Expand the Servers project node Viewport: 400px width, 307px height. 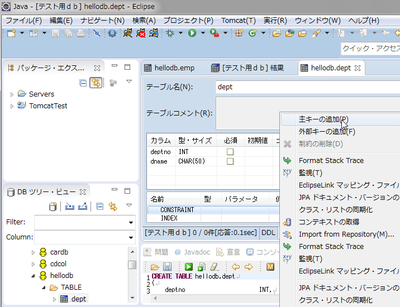[12, 94]
